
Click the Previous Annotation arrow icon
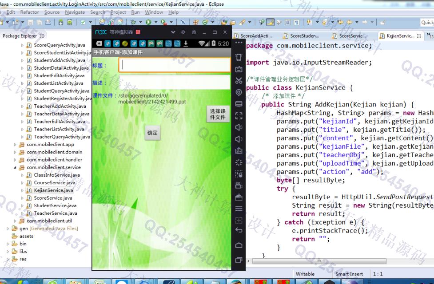coord(324,22)
